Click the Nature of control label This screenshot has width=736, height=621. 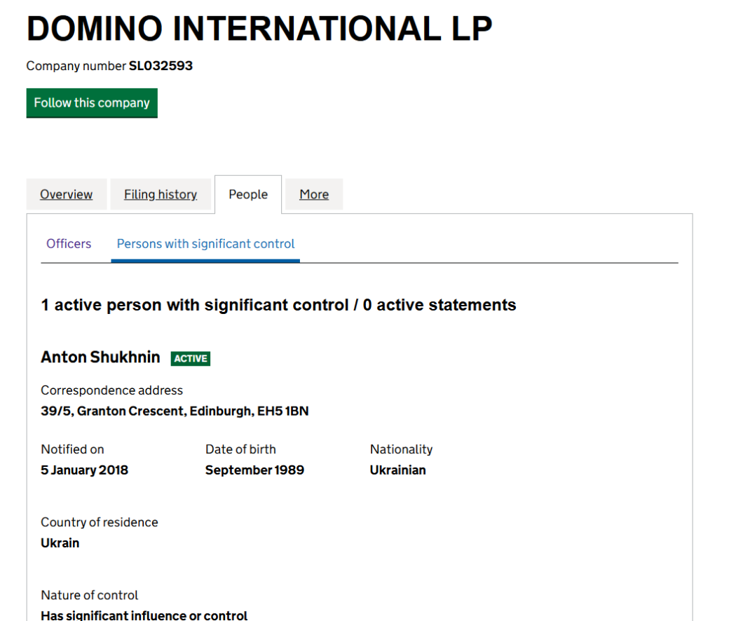[89, 595]
